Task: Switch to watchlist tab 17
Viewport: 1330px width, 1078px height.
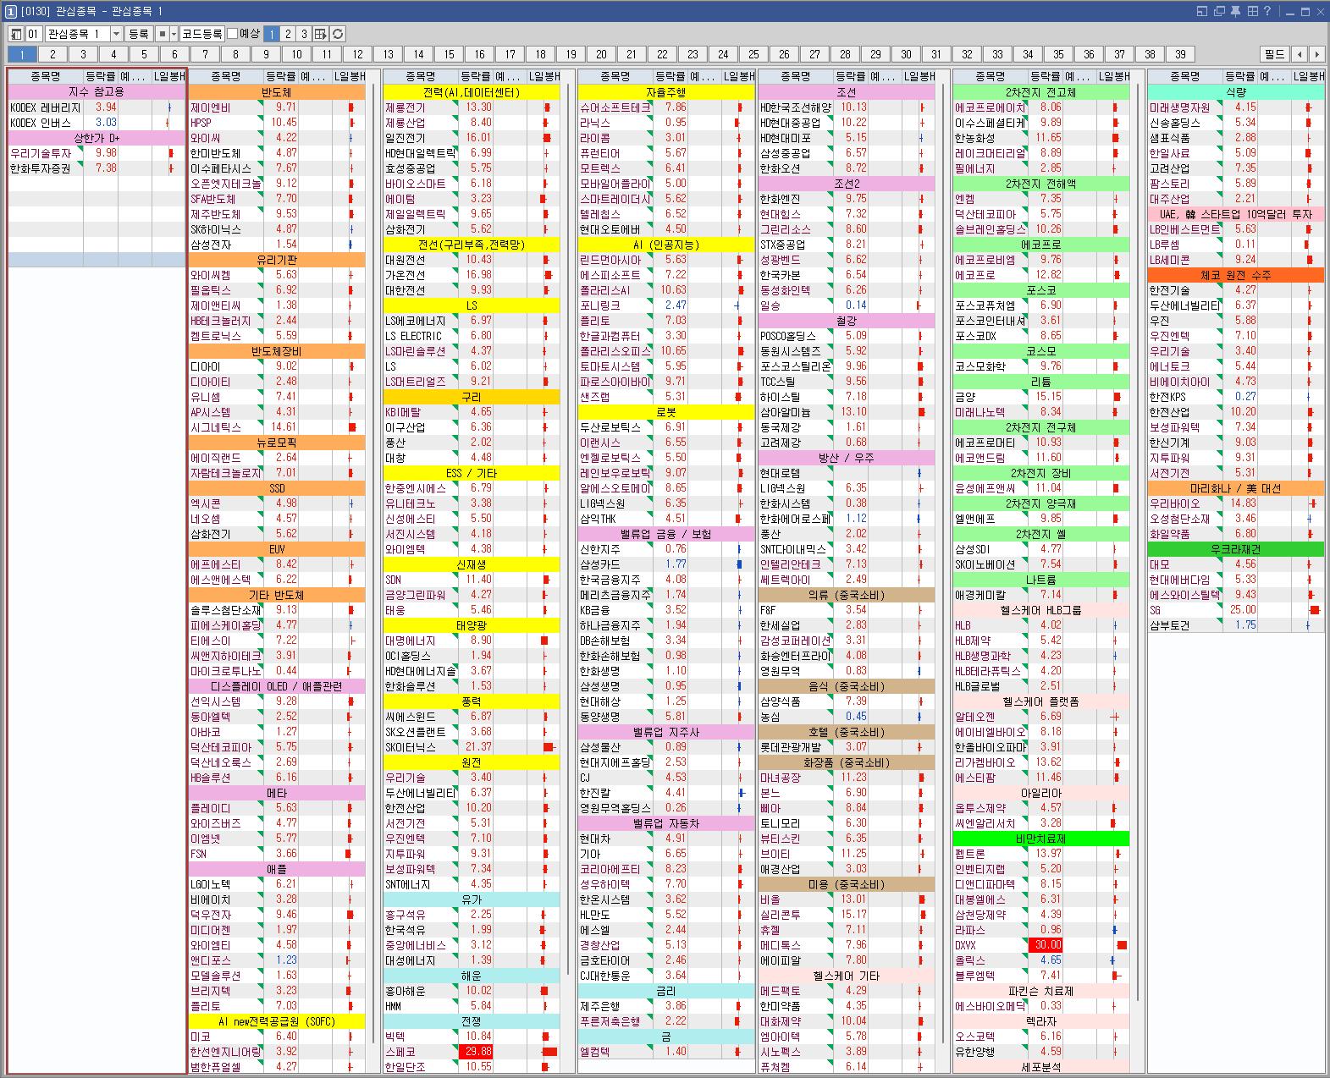Action: tap(510, 54)
